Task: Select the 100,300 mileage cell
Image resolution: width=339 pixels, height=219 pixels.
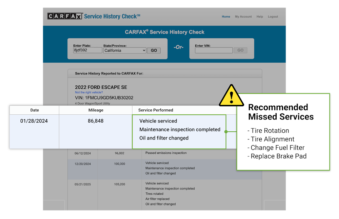Action: pos(120,164)
